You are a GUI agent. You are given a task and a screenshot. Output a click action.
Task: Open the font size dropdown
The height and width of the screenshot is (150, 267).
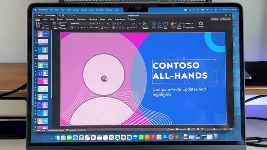click(x=95, y=23)
